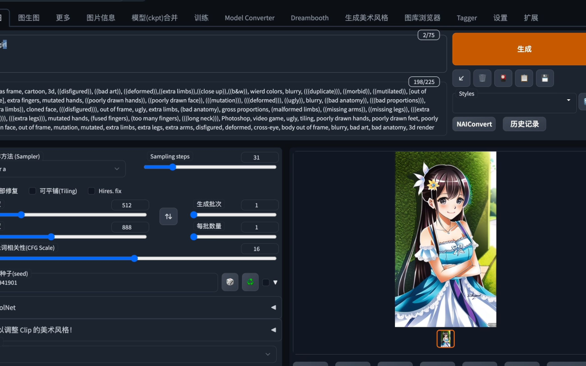Open the script dropdown at bottom
This screenshot has width=586, height=366.
pyautogui.click(x=137, y=354)
